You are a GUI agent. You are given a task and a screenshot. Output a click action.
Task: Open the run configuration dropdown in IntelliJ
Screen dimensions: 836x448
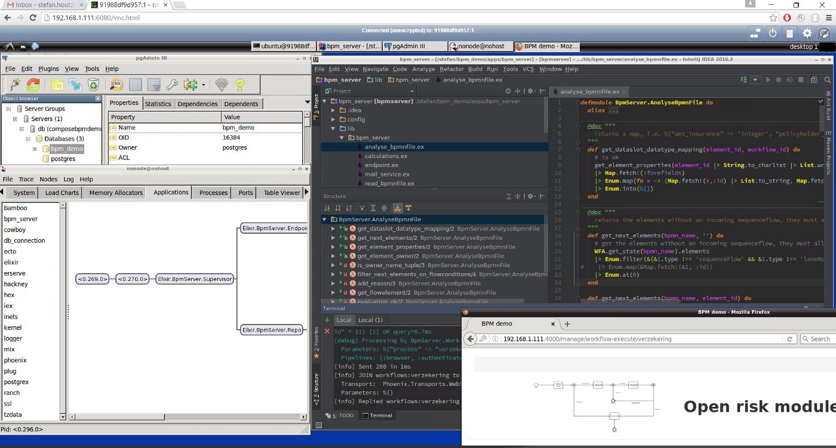[755, 79]
